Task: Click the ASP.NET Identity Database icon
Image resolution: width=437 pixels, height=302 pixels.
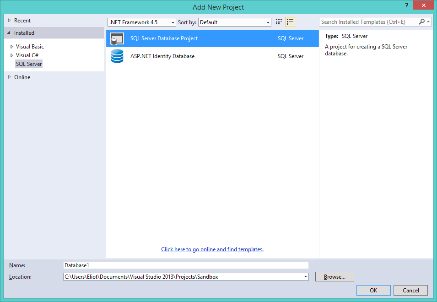Action: pos(117,56)
